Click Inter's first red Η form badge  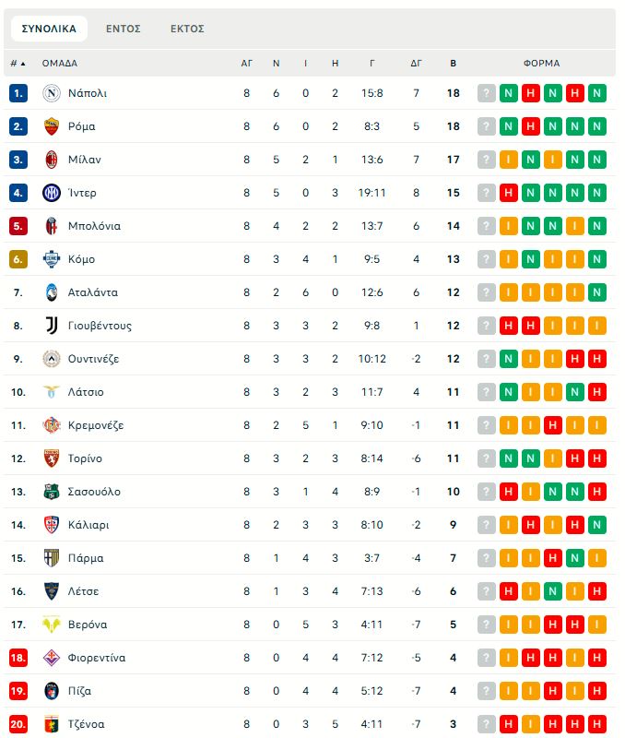click(508, 193)
